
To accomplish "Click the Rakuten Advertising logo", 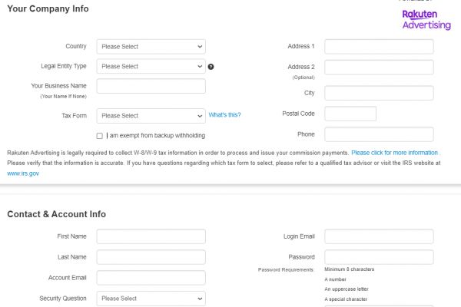I will 426,19.
